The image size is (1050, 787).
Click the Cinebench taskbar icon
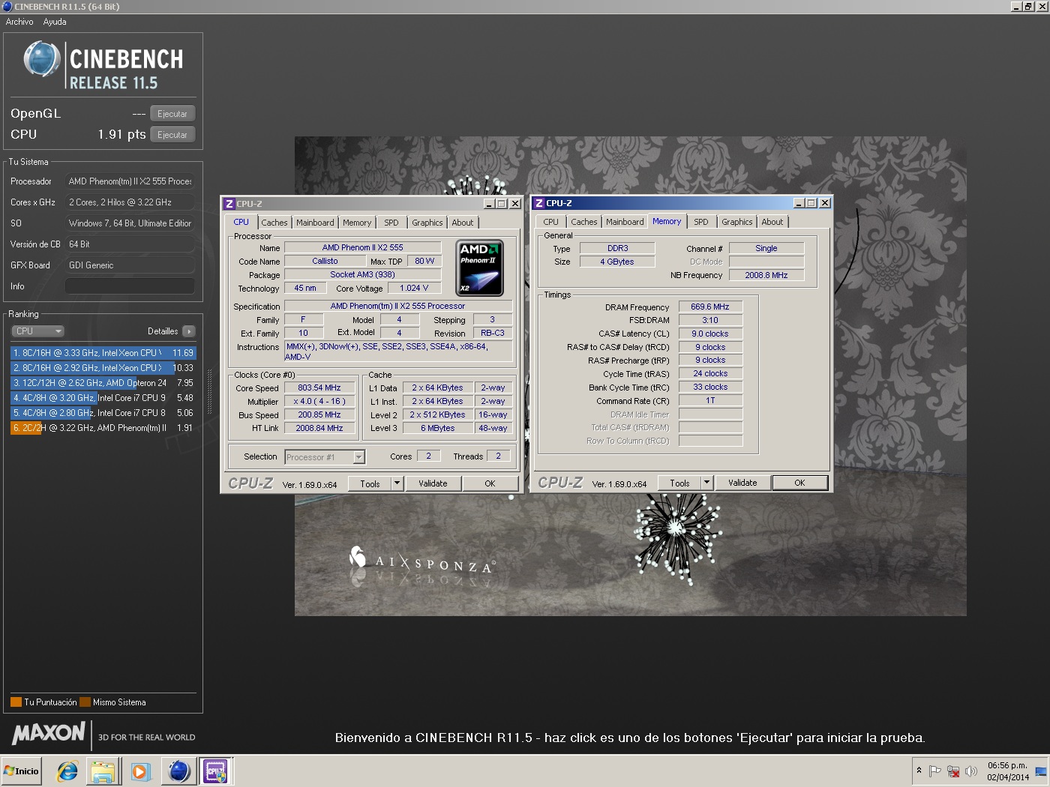pyautogui.click(x=179, y=771)
